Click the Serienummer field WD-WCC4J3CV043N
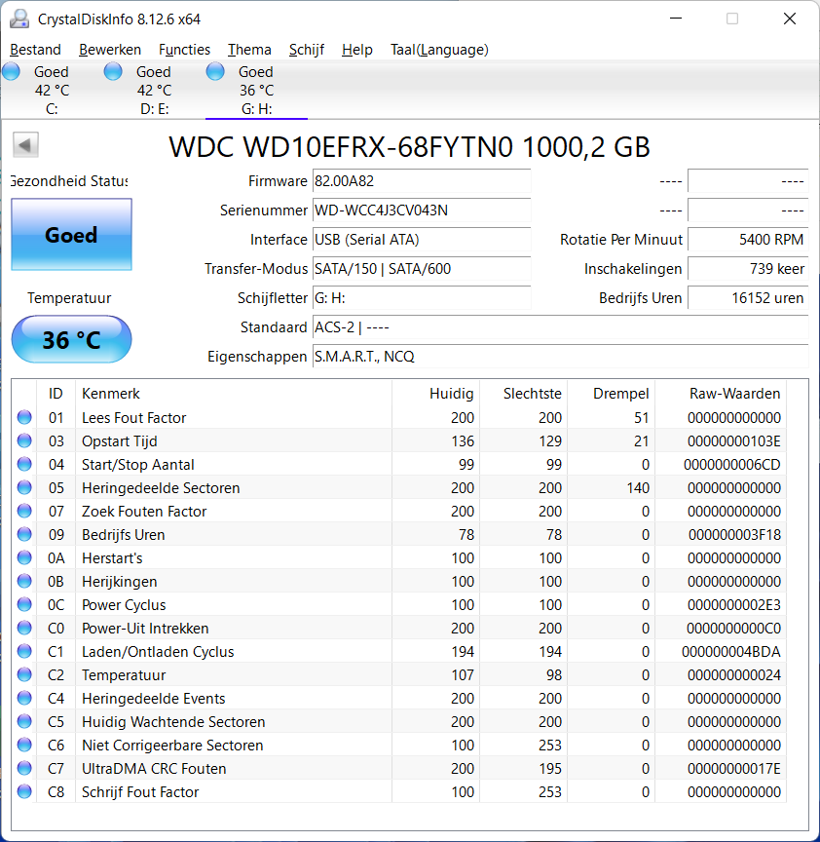 (422, 210)
